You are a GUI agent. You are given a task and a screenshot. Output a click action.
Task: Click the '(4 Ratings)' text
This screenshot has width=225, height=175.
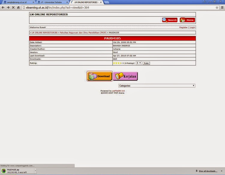(x=129, y=63)
